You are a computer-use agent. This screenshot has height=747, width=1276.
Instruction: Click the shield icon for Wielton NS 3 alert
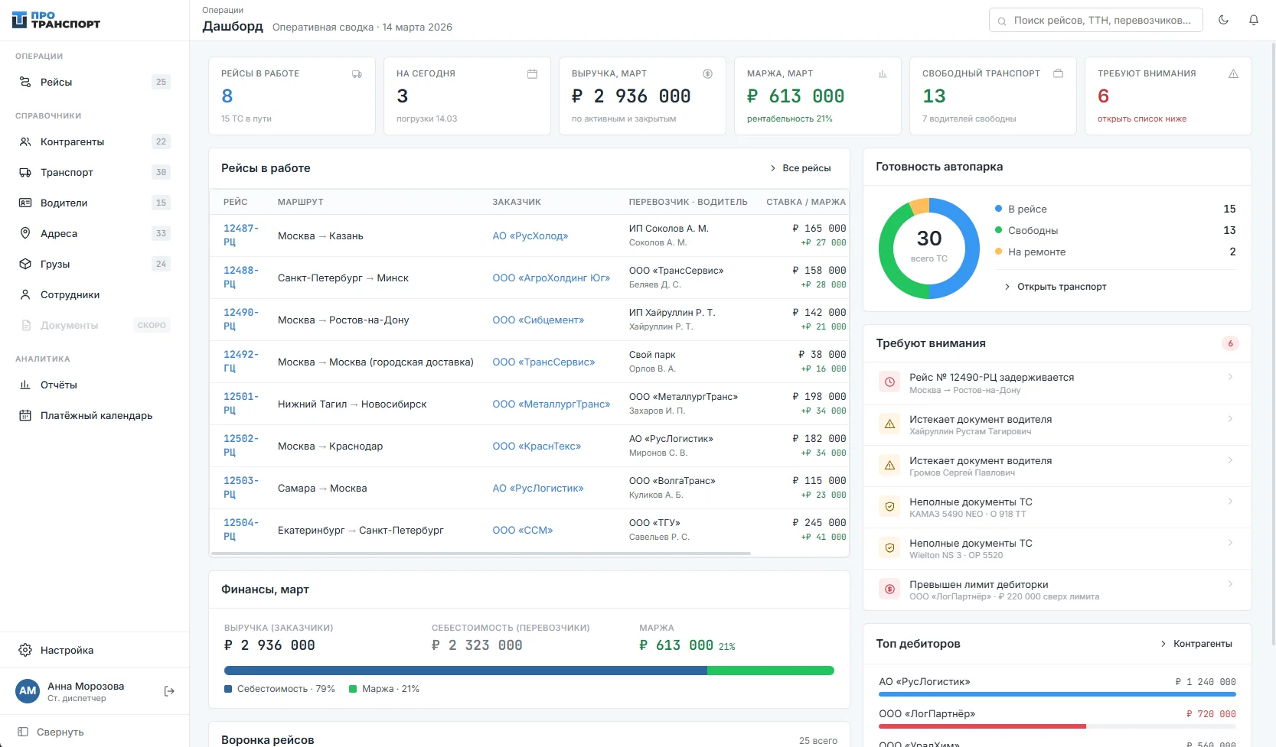coord(889,547)
